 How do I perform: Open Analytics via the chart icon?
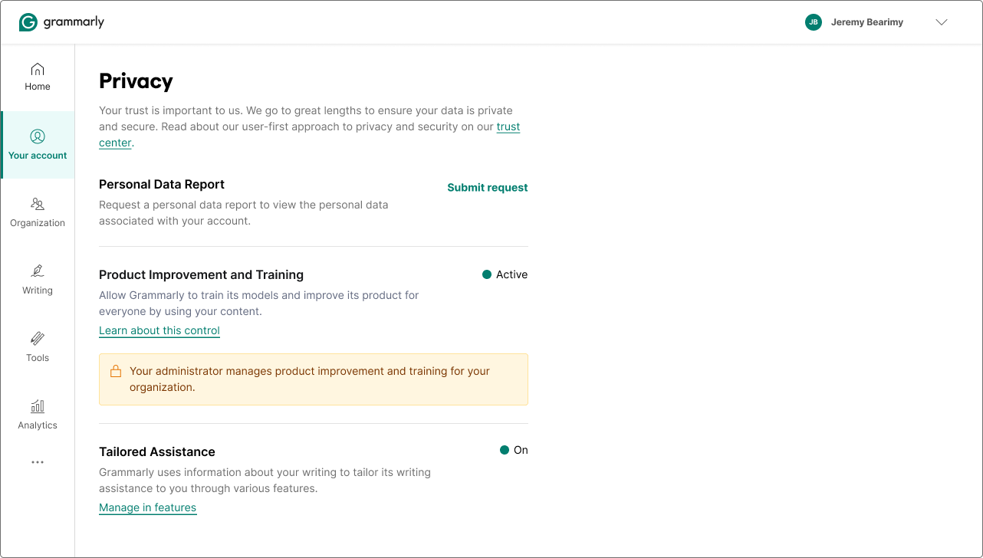point(37,406)
